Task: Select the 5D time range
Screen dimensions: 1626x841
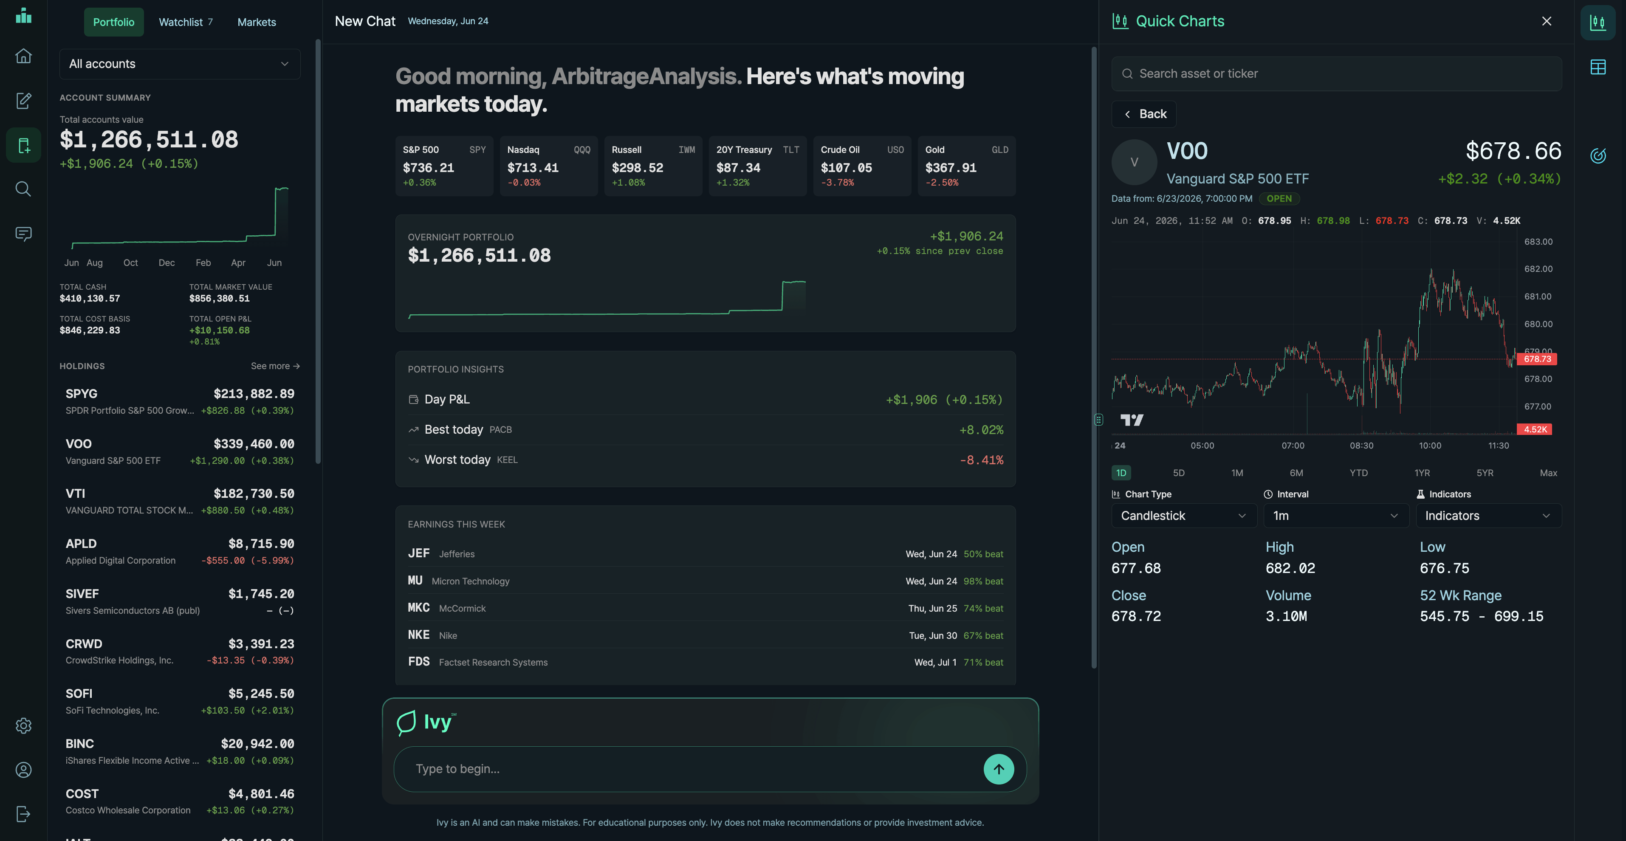Action: click(1178, 473)
